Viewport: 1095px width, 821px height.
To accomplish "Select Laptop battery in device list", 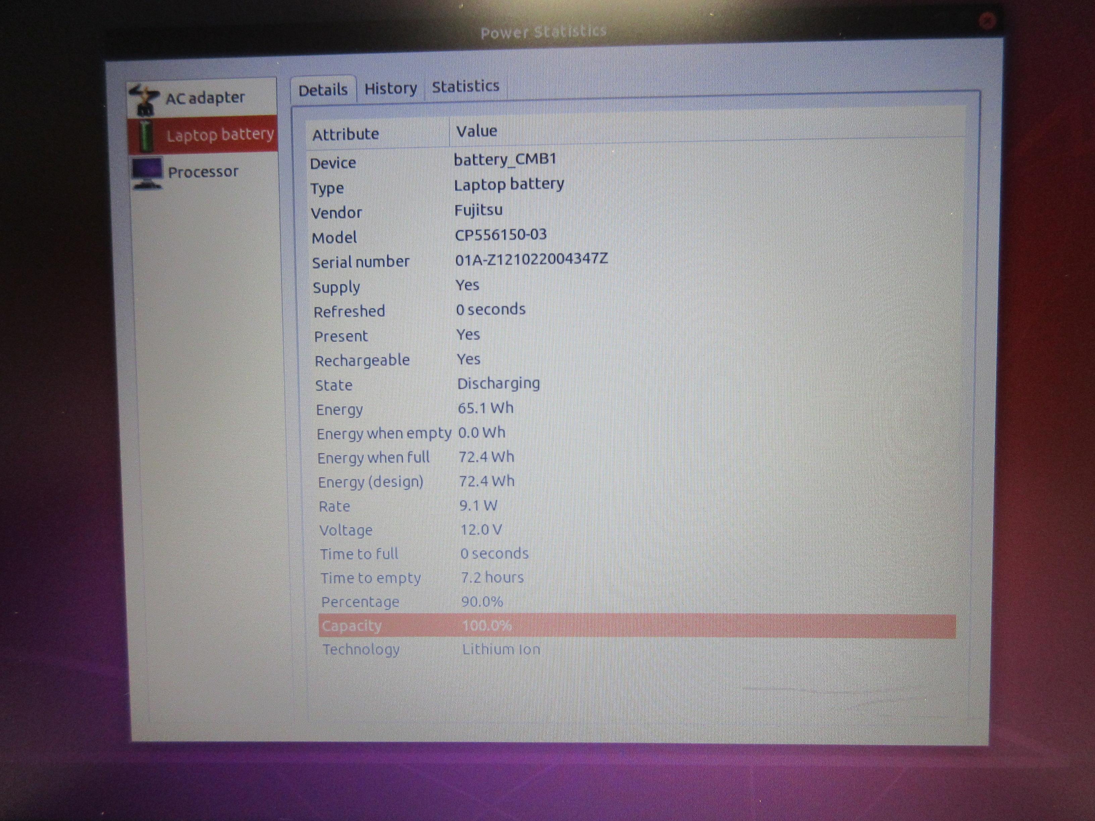I will click(203, 134).
